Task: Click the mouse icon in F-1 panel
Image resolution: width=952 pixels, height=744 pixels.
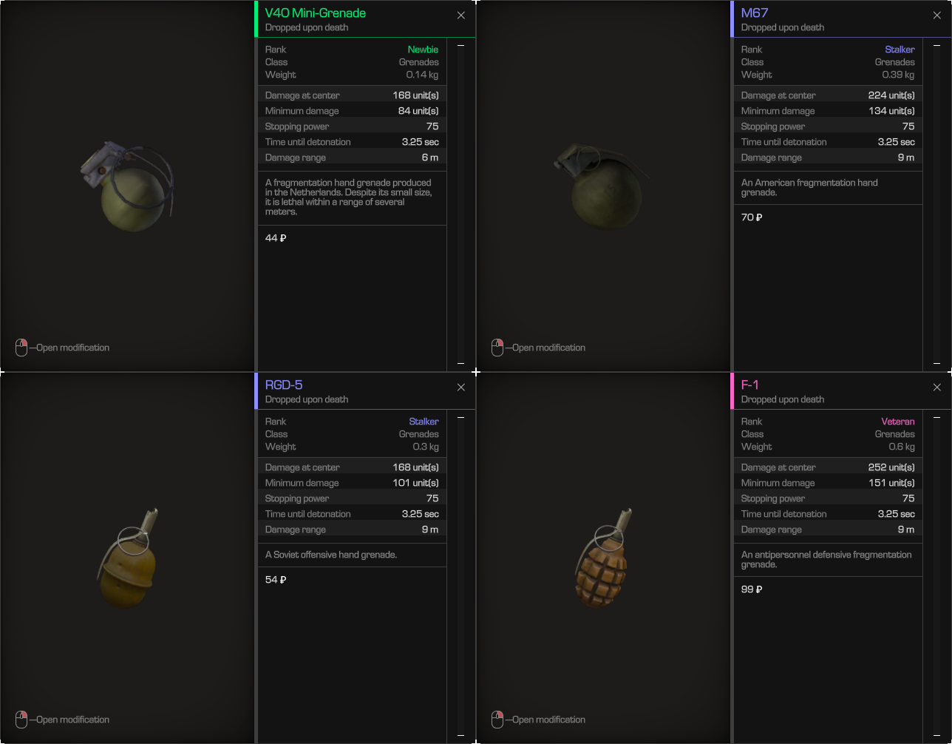Action: coord(497,720)
